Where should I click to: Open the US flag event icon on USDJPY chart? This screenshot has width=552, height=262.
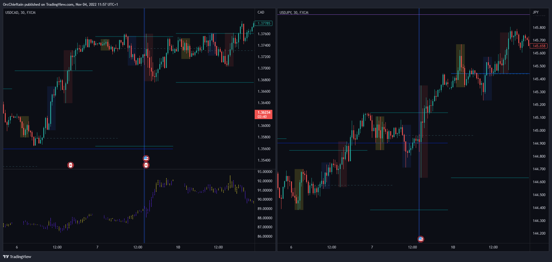421,239
